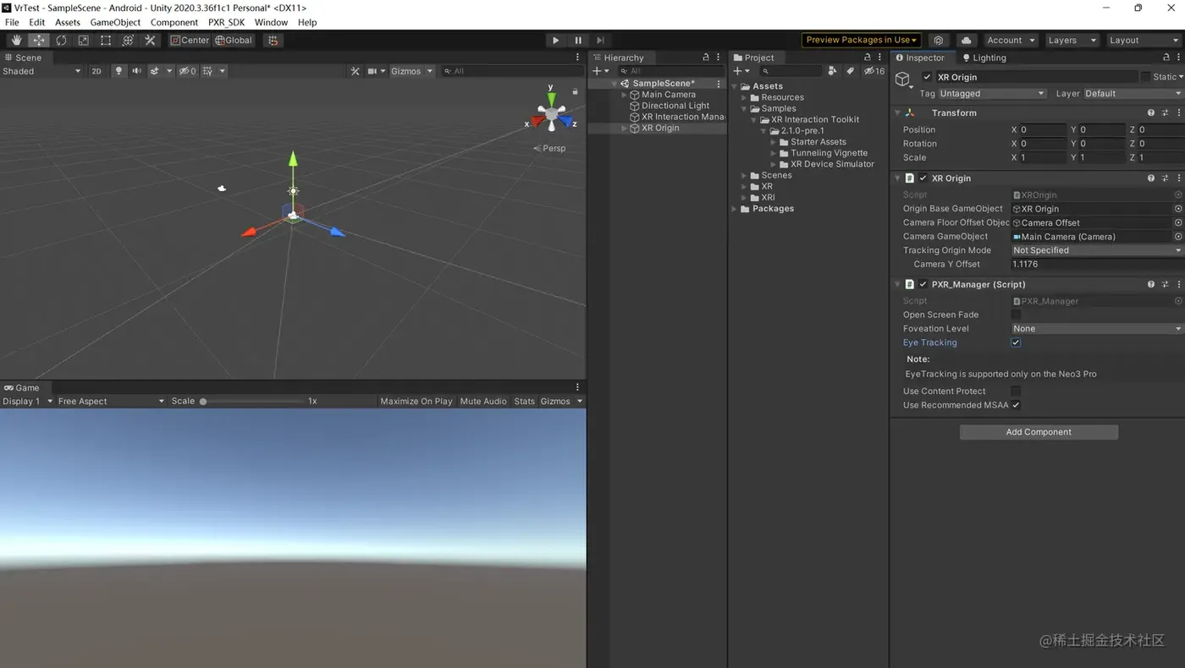Open the Free Aspect dropdown
The width and height of the screenshot is (1185, 668).
tap(110, 401)
